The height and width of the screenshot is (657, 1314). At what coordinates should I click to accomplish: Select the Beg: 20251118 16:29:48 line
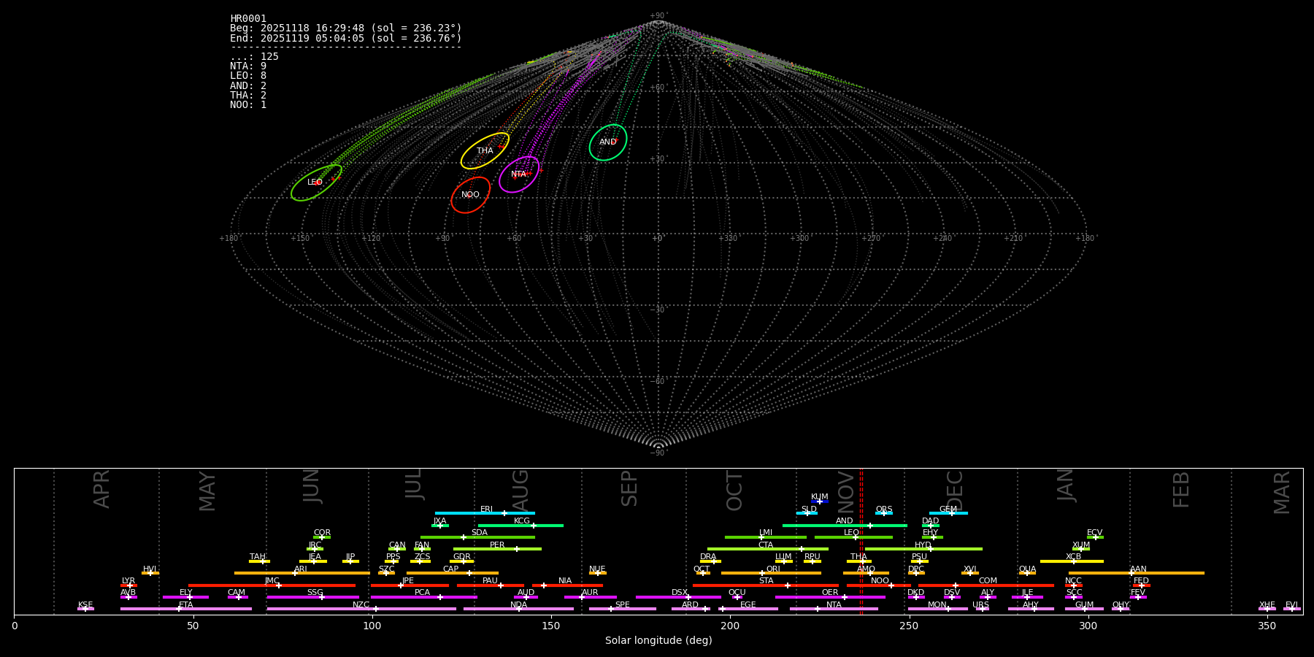pos(346,28)
